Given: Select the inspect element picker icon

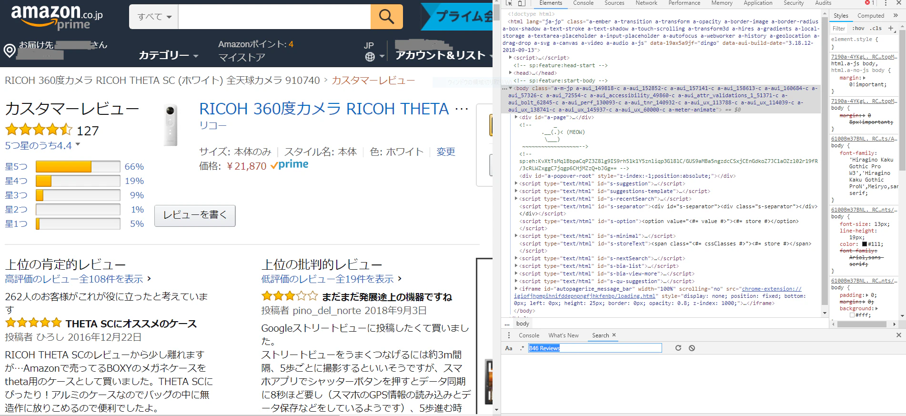Looking at the screenshot, I should (x=509, y=3).
